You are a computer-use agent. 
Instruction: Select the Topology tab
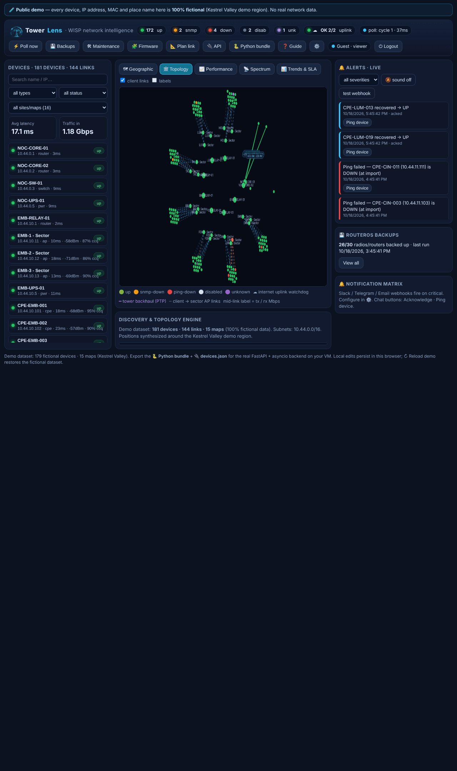click(x=176, y=69)
